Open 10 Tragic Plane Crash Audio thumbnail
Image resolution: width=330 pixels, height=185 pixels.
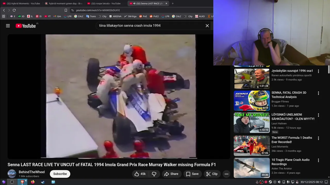pyautogui.click(x=252, y=168)
